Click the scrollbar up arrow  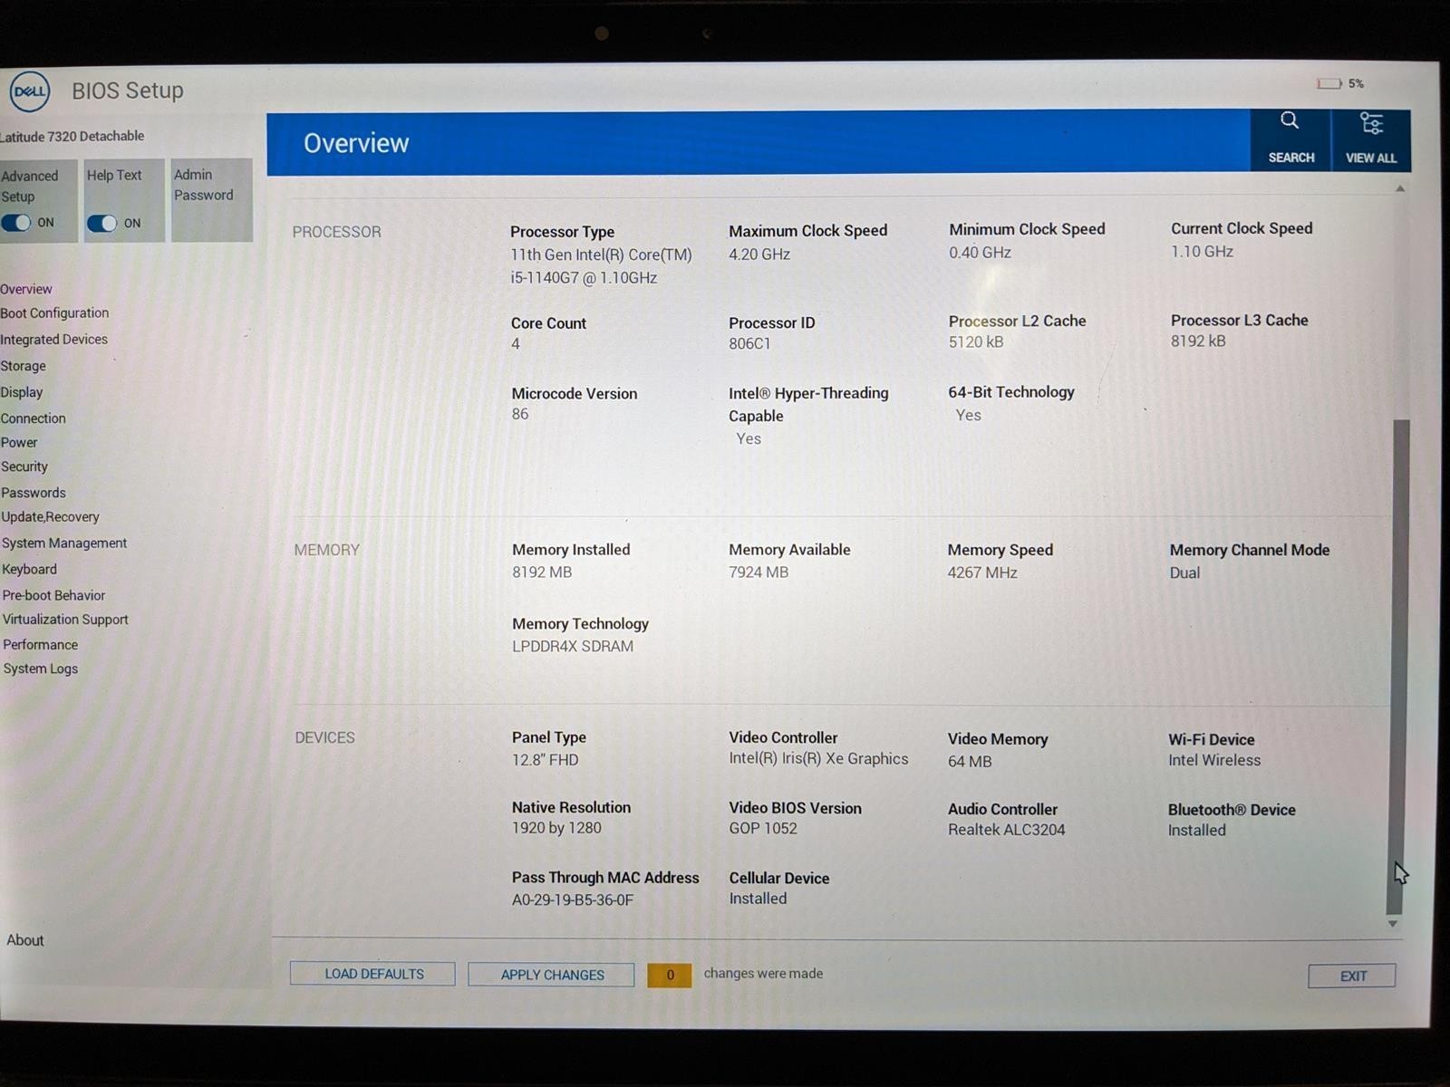click(x=1400, y=188)
